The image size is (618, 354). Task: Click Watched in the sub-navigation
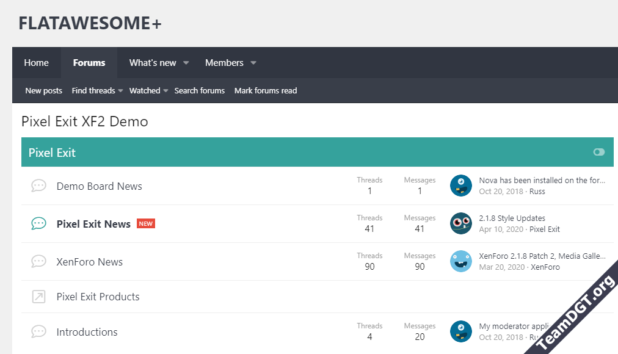point(145,90)
